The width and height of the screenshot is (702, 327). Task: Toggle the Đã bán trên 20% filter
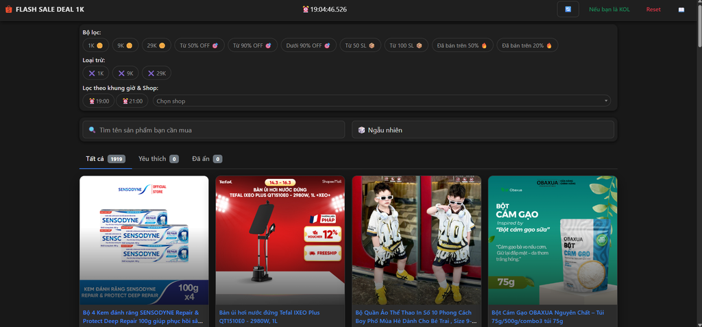[527, 45]
